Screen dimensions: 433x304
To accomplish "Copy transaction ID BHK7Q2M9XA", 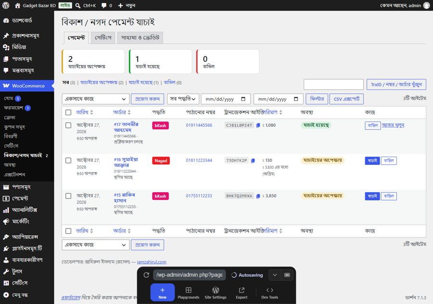I will point(258,196).
